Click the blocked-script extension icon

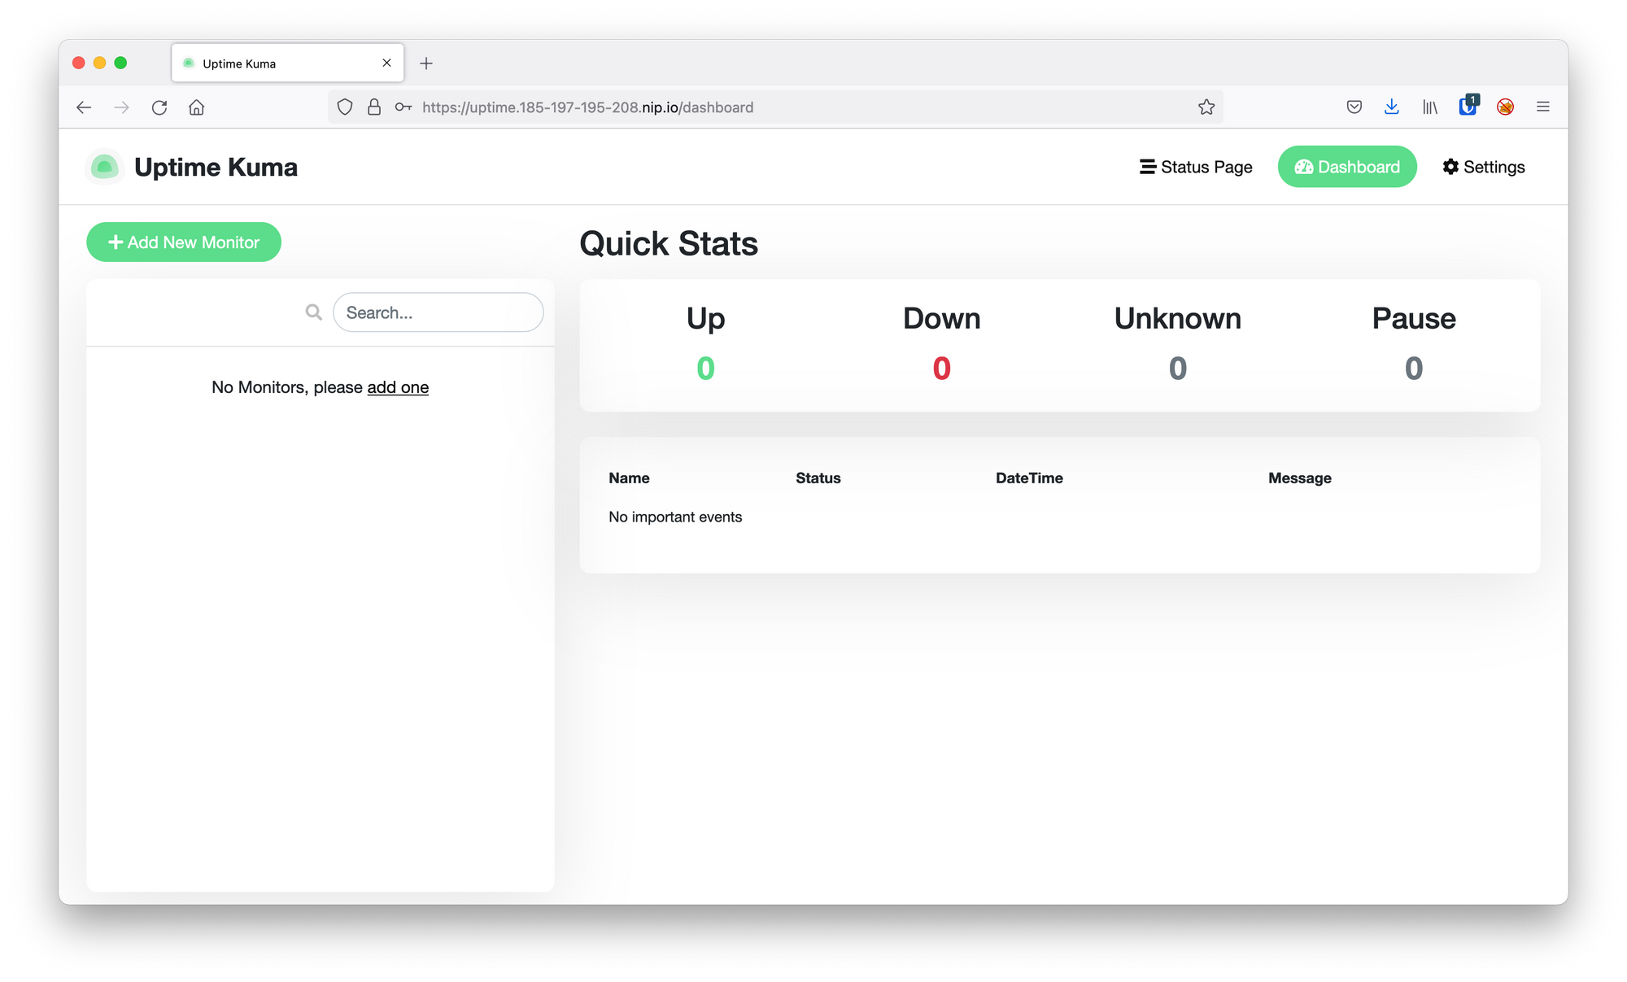(1506, 107)
